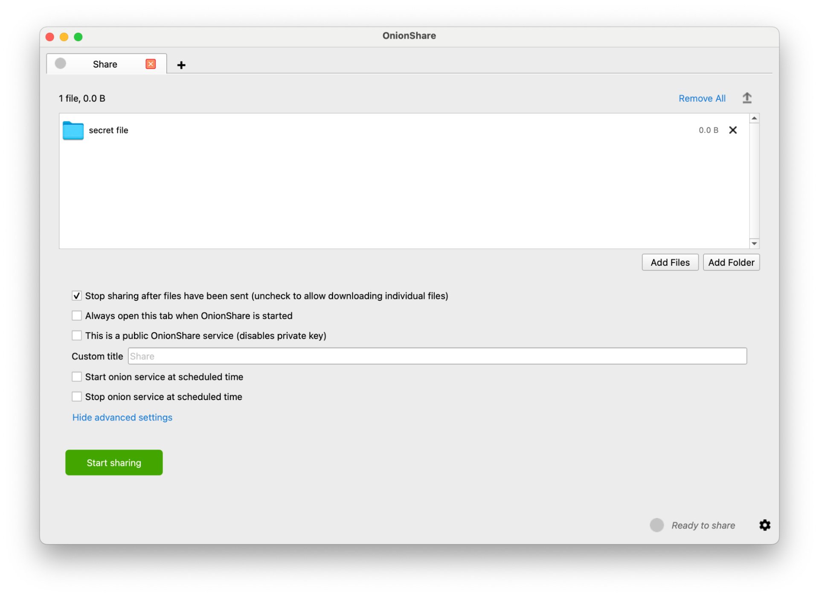The width and height of the screenshot is (819, 597).
Task: Click Remove All link
Action: (702, 98)
